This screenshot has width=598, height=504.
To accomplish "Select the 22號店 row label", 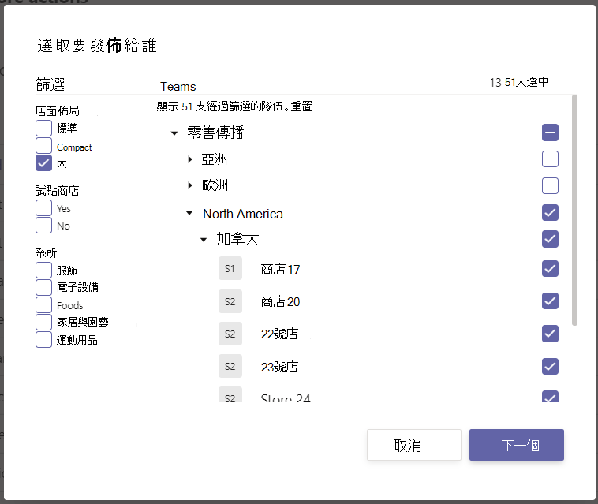I will (x=279, y=334).
